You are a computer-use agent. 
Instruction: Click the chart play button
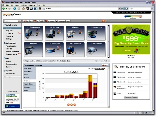tap(72, 105)
